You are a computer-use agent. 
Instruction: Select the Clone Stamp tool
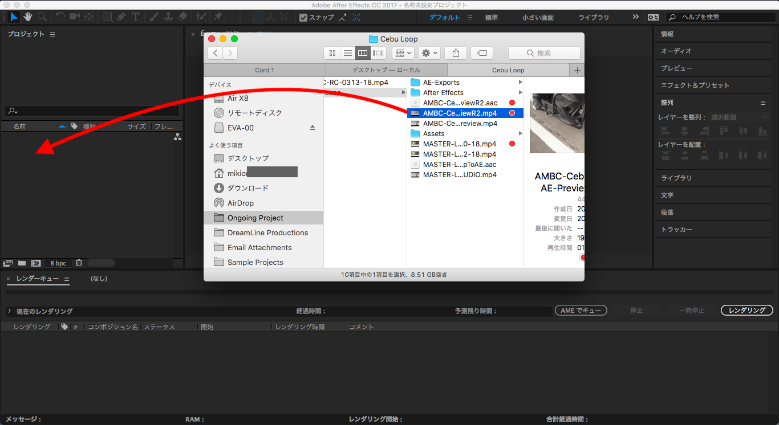168,17
